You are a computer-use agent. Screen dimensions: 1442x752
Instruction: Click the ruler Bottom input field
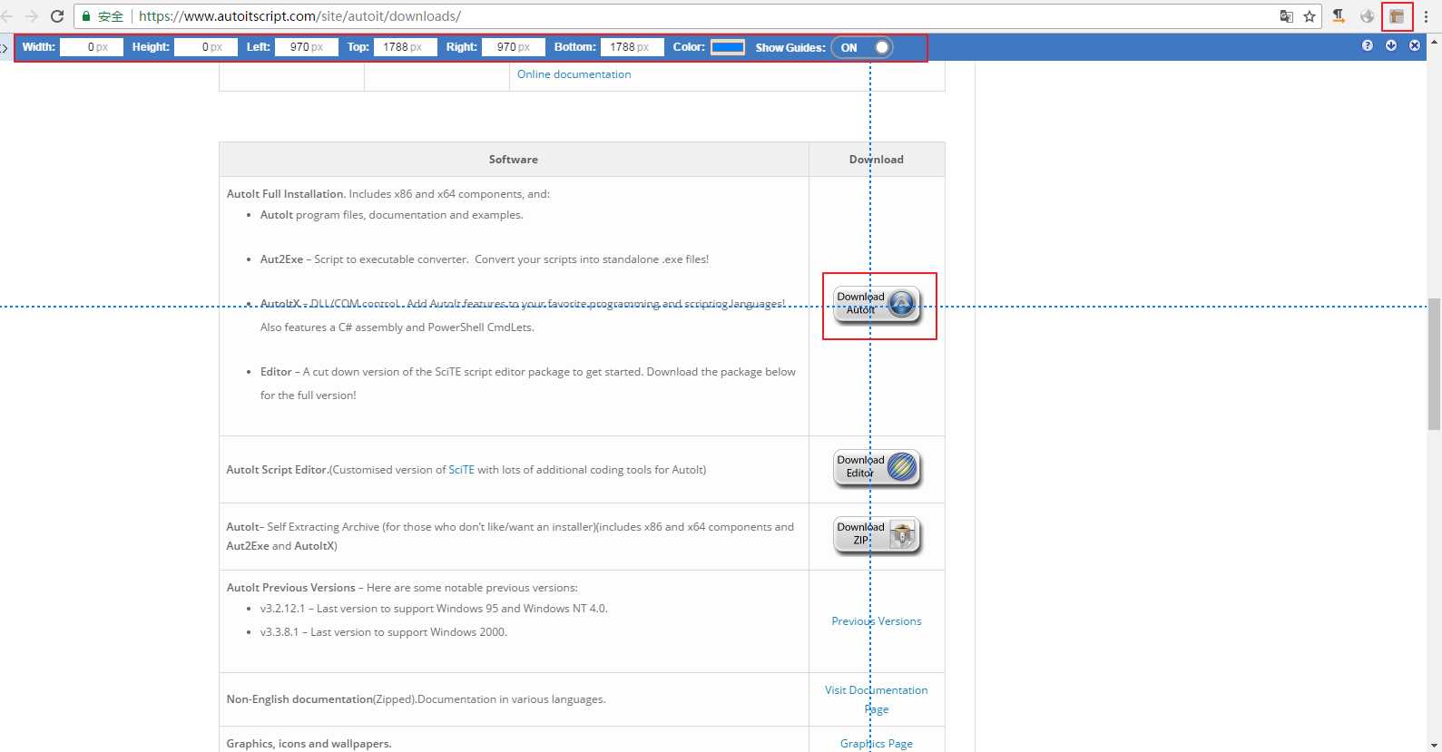[x=633, y=47]
